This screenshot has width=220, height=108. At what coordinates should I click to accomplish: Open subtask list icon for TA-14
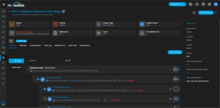(170, 99)
